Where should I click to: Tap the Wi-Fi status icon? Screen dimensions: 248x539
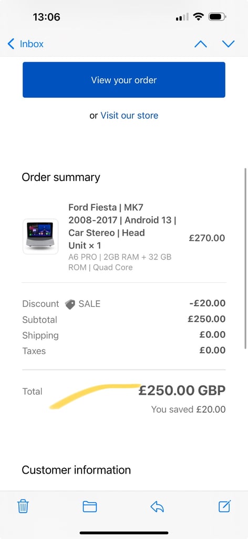pos(198,16)
